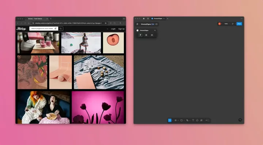The image size is (263, 145).
Task: Click the Free plan badge in Figma
Action: click(153, 24)
